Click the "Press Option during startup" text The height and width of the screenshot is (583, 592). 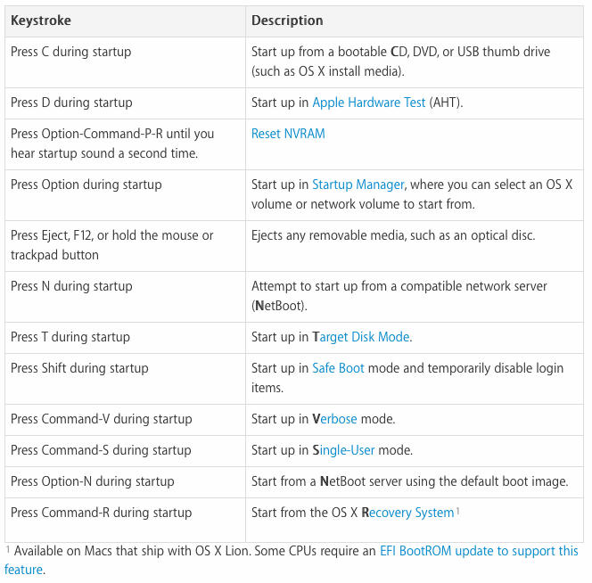(86, 185)
